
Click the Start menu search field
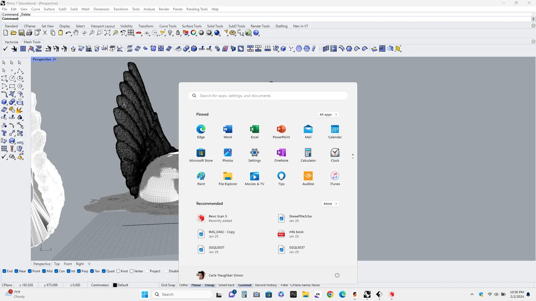pos(268,96)
